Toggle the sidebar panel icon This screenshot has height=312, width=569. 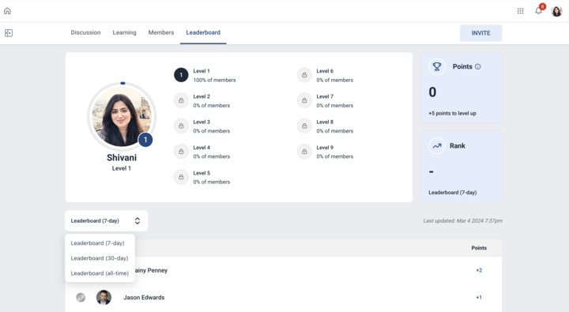pyautogui.click(x=9, y=33)
